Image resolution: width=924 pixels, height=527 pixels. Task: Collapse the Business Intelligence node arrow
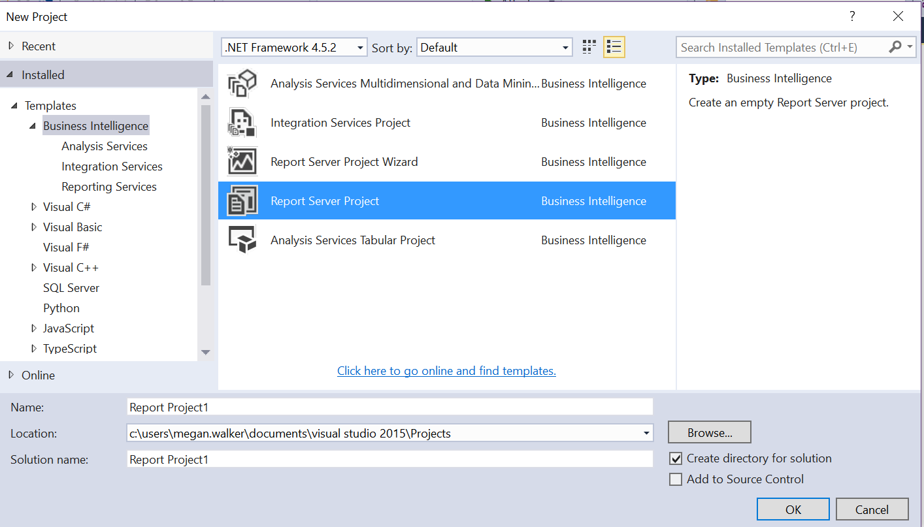coord(33,126)
